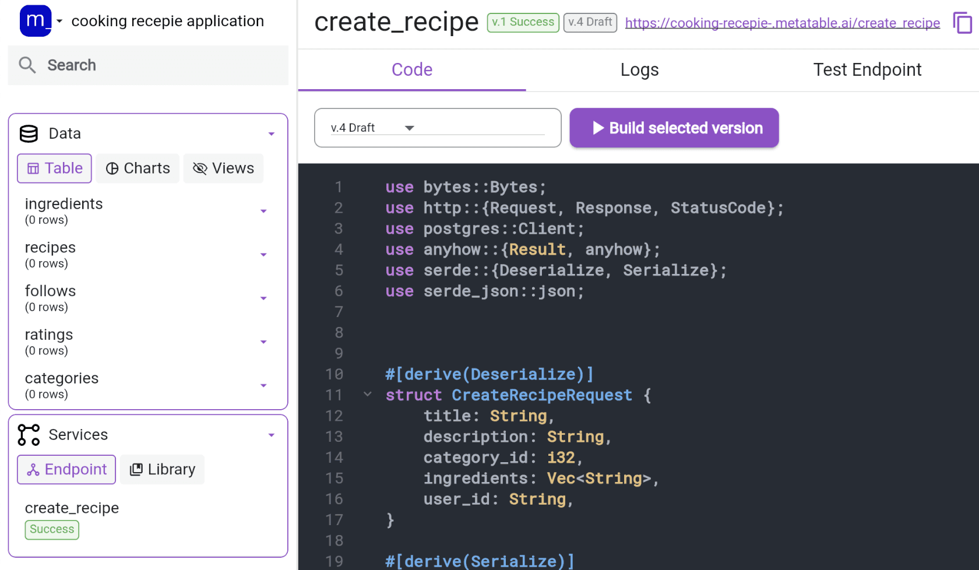Open the Charts view icon
The image size is (979, 570).
112,168
